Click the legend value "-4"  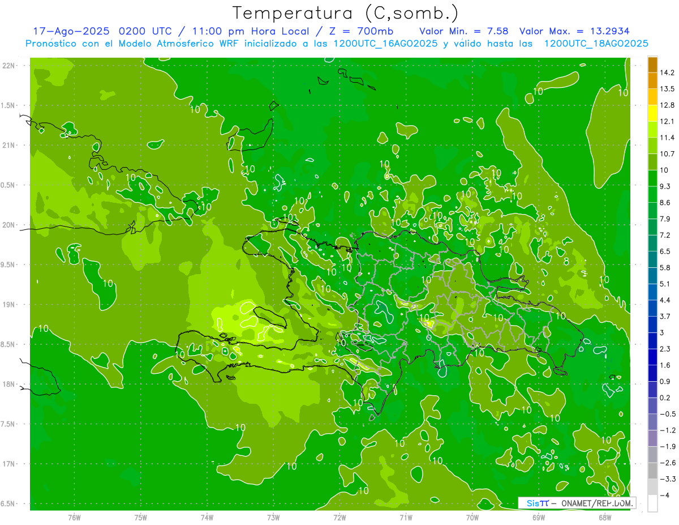point(666,495)
